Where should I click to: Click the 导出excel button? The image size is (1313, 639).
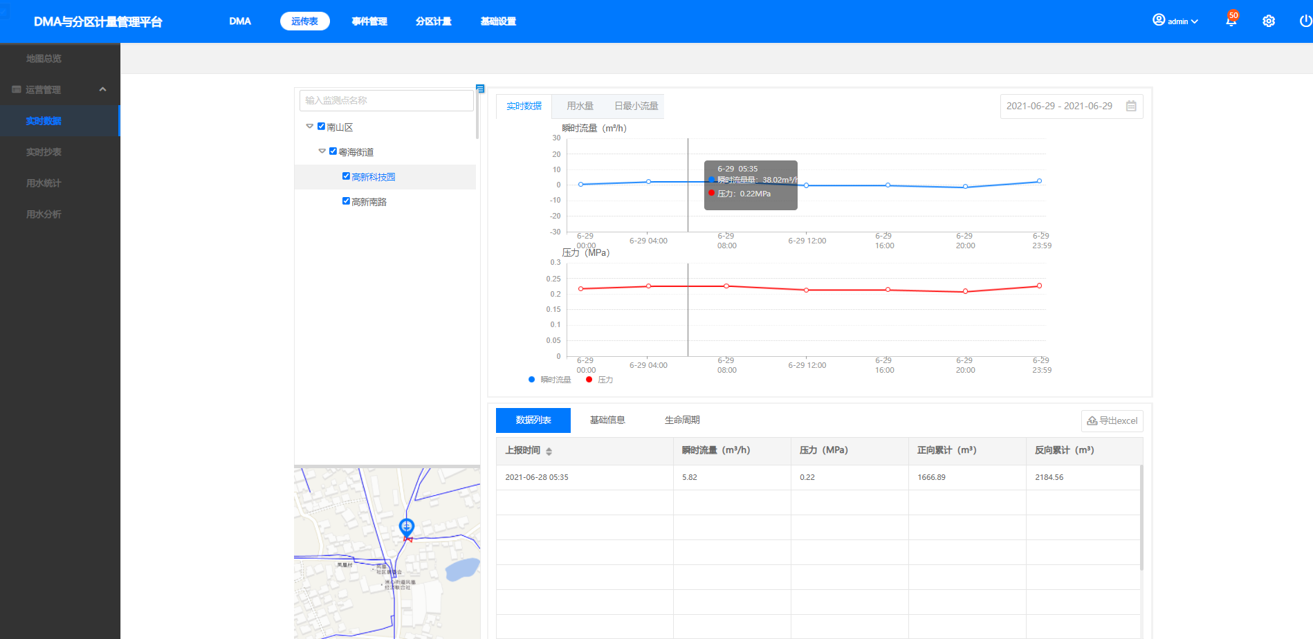pyautogui.click(x=1112, y=420)
